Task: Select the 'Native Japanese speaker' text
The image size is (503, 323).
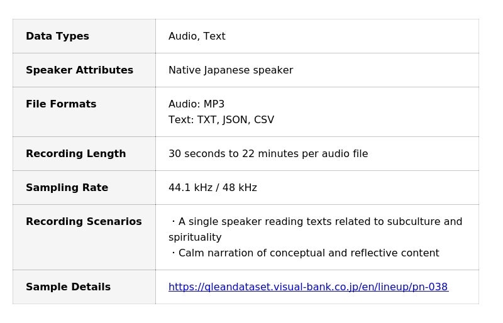Action: (231, 70)
